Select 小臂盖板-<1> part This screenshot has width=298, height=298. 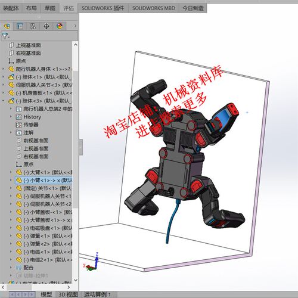48,212
